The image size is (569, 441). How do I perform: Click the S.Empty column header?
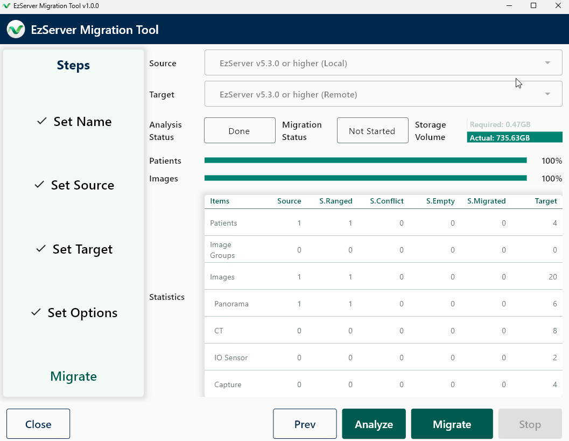pos(440,201)
